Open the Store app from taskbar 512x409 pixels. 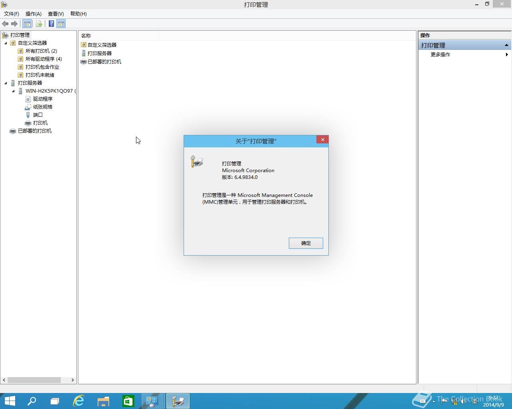(128, 401)
